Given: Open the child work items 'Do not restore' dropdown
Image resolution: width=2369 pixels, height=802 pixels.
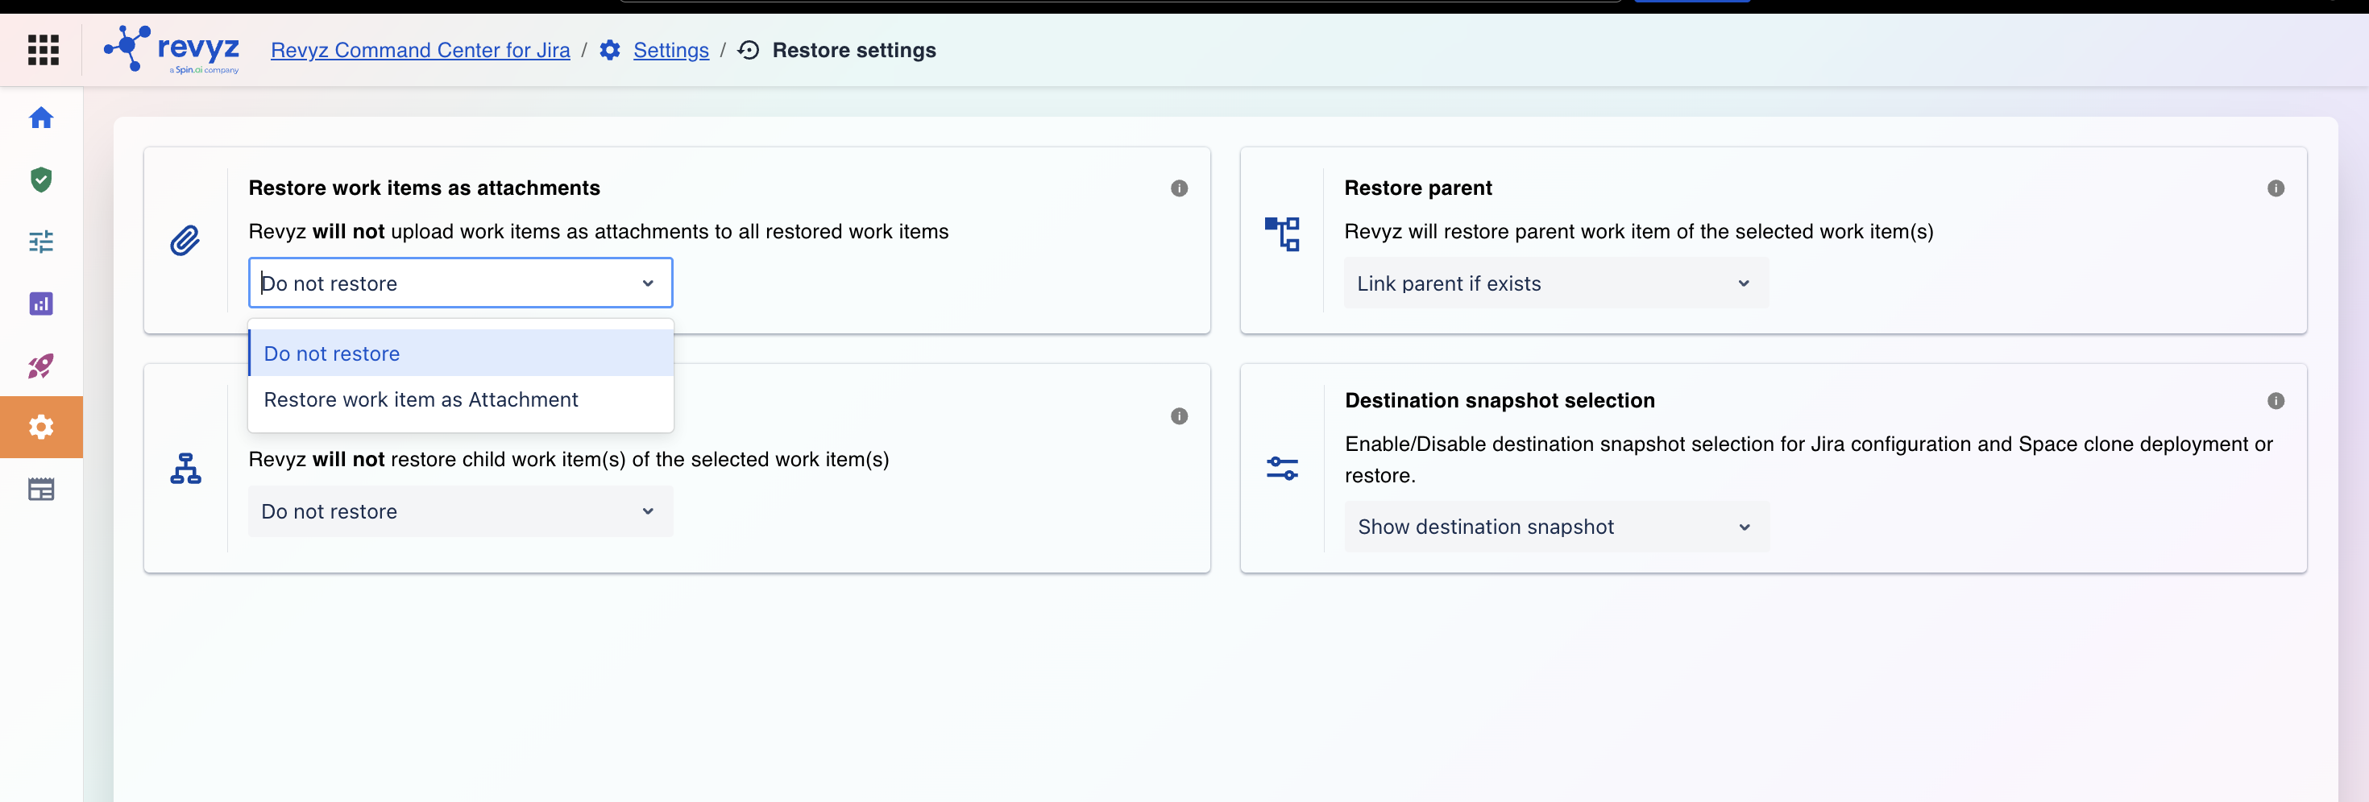Looking at the screenshot, I should pyautogui.click(x=461, y=511).
